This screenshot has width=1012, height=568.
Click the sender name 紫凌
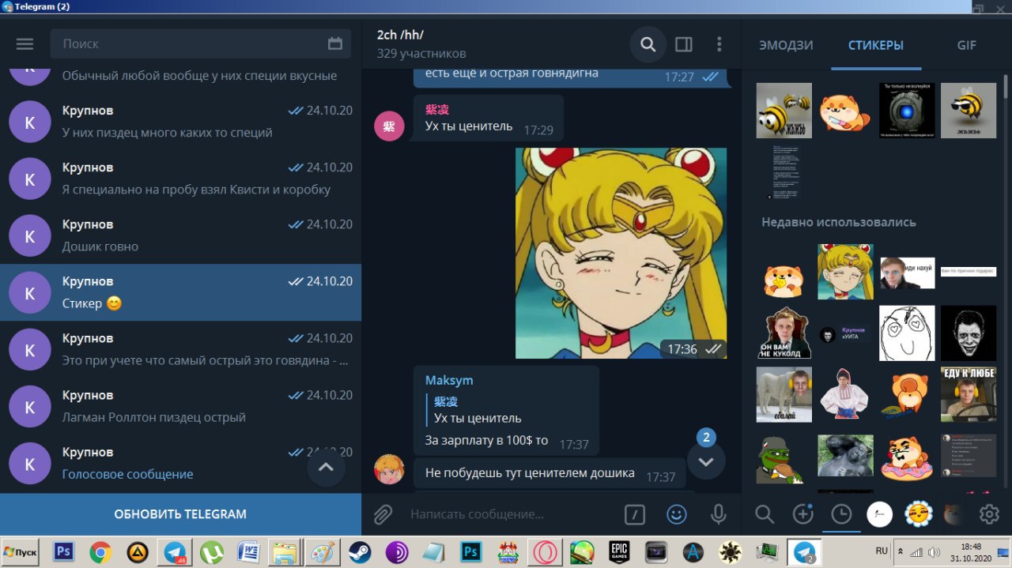[437, 110]
